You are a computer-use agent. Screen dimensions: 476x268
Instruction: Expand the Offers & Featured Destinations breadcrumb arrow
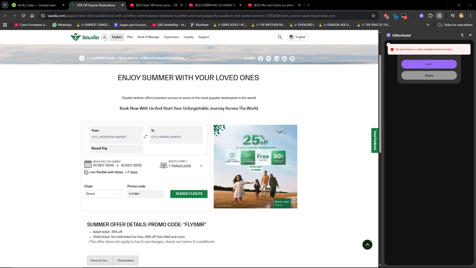[x=187, y=58]
